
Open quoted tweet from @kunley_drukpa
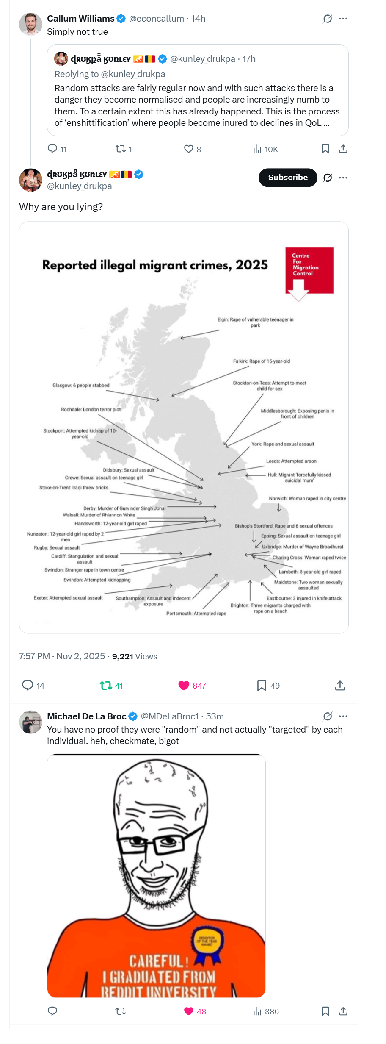tap(198, 90)
